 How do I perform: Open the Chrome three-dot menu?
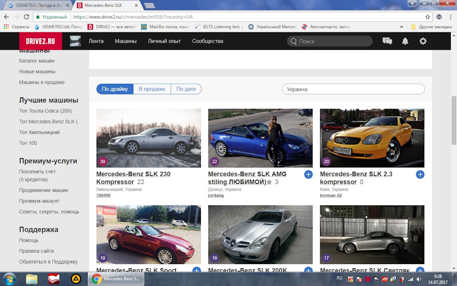point(451,17)
